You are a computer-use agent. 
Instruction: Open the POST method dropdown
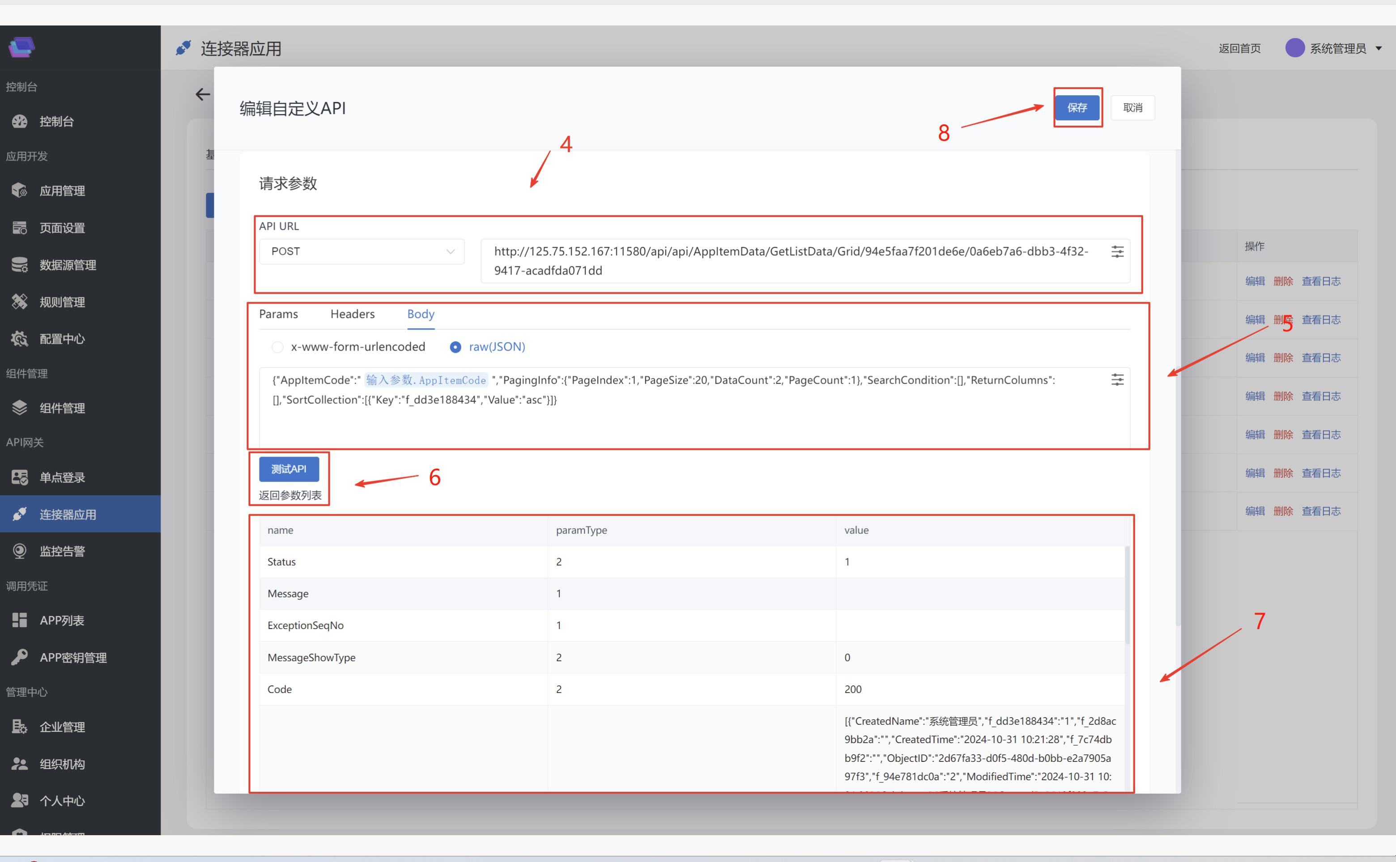point(362,251)
